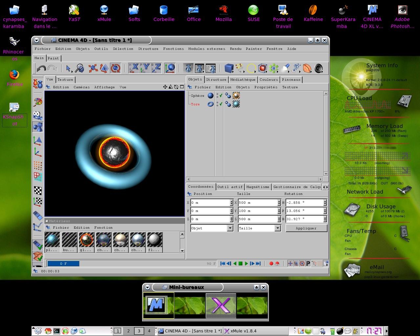
Task: Open the Modules externes menu
Action: click(x=207, y=49)
